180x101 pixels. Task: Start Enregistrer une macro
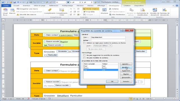(x=27, y=9)
